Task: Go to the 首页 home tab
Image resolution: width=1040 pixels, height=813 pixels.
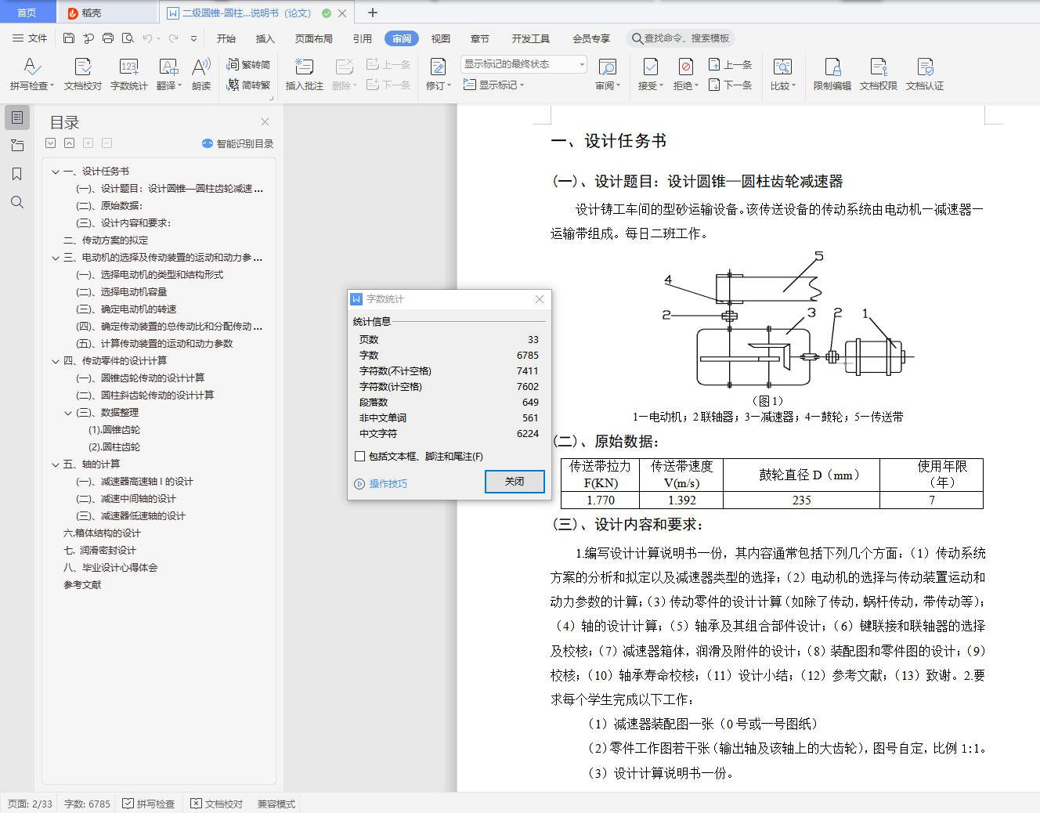Action: (27, 13)
